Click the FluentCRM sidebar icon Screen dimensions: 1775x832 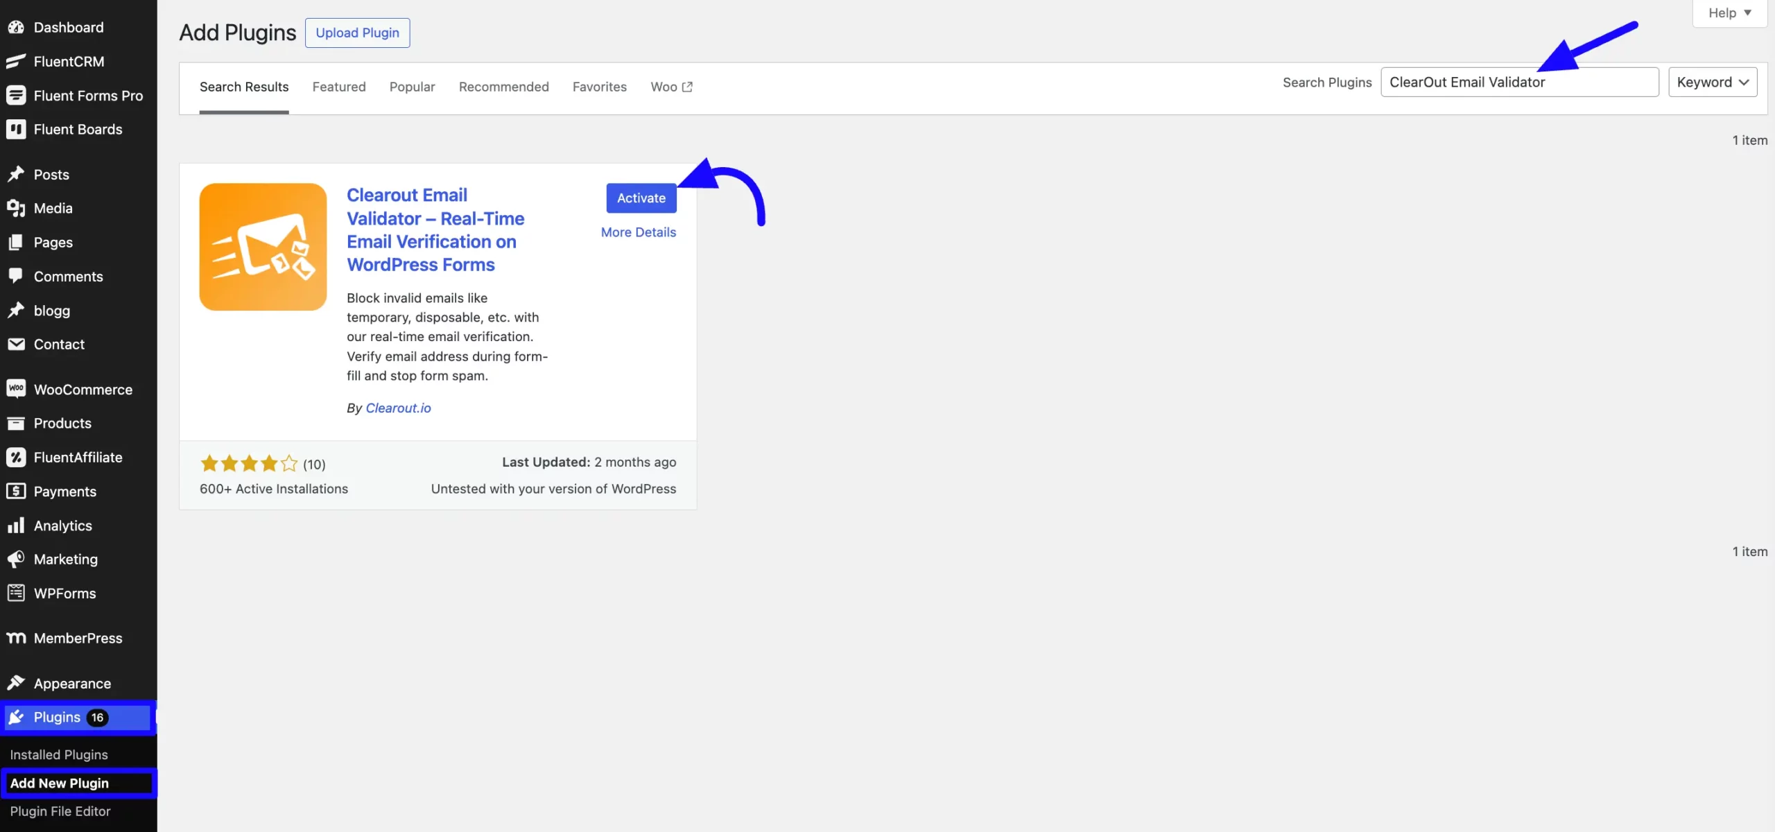tap(16, 62)
